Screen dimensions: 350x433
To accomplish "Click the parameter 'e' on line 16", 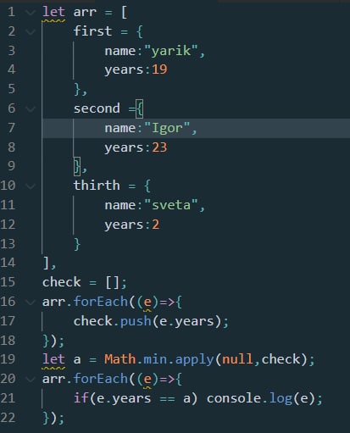I will click(147, 303).
